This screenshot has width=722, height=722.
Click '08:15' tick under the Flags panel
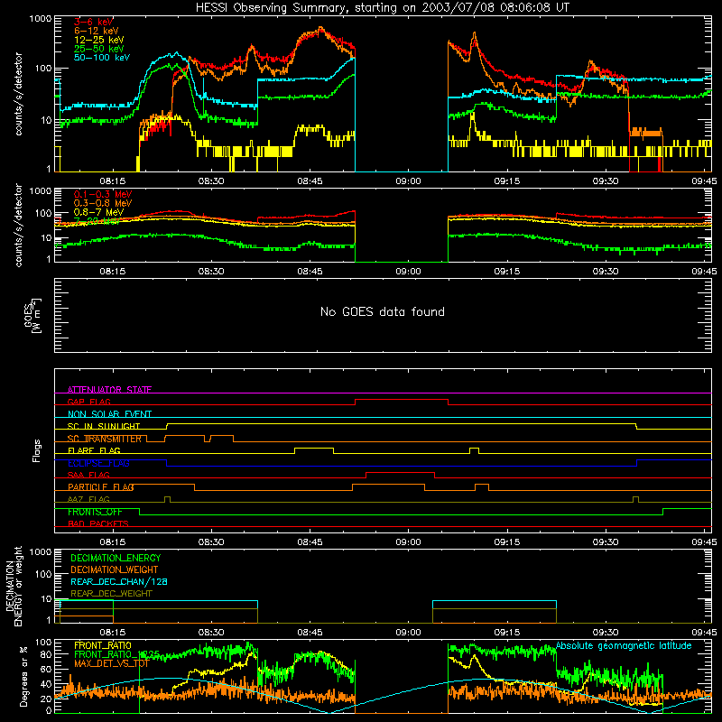click(x=113, y=542)
